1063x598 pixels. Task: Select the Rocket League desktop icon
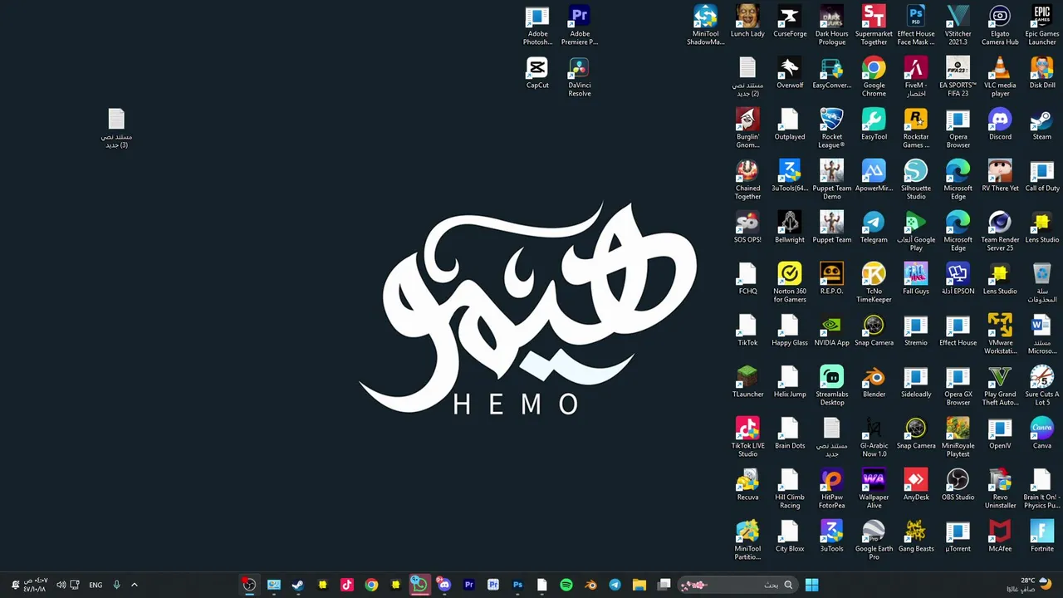pyautogui.click(x=831, y=129)
